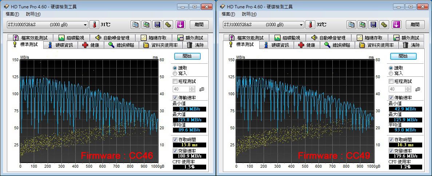Enable 短程測試 checkbox in left window

(175, 81)
